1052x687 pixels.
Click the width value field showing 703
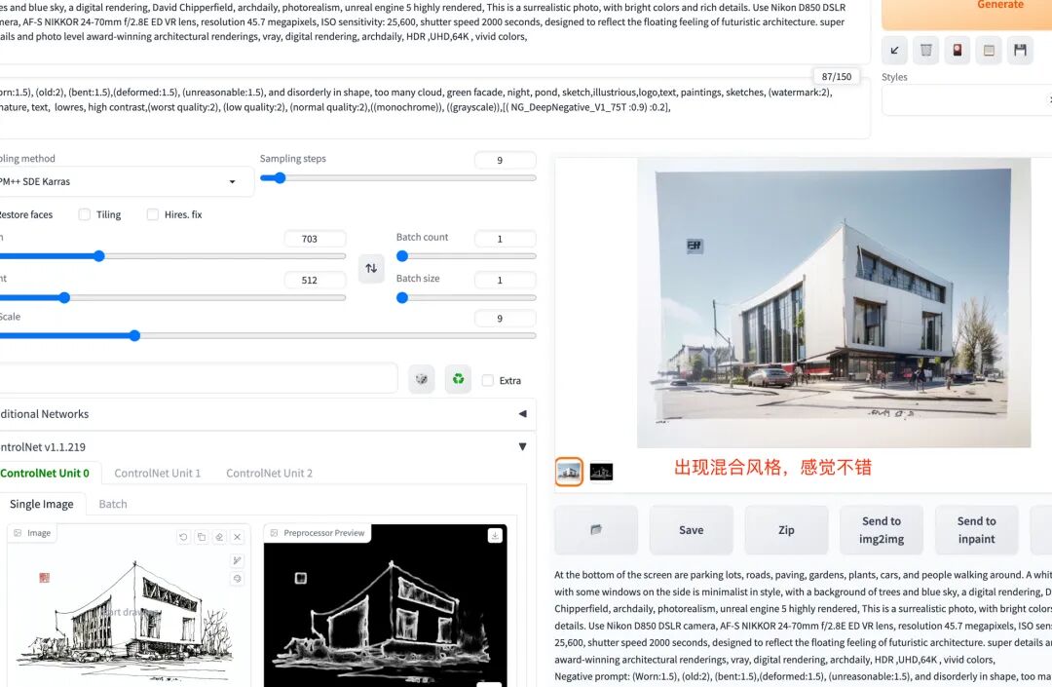pos(315,239)
